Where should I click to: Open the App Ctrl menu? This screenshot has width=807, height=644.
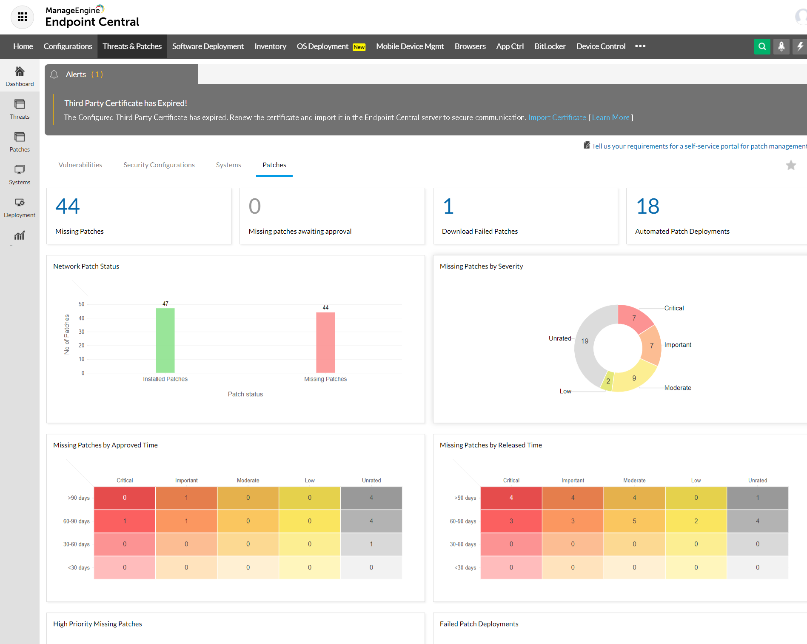point(510,46)
